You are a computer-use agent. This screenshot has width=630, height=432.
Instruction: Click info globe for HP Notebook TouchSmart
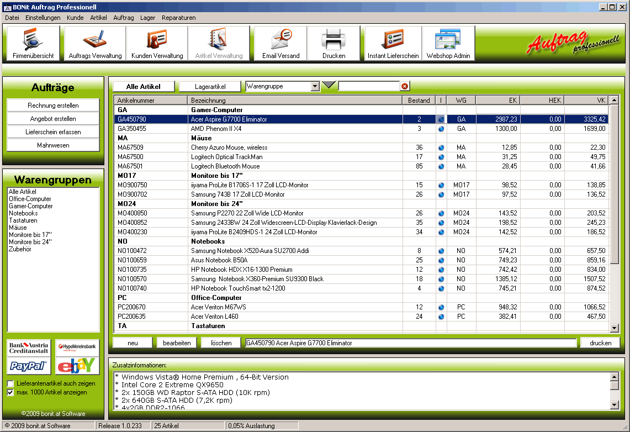(x=441, y=288)
